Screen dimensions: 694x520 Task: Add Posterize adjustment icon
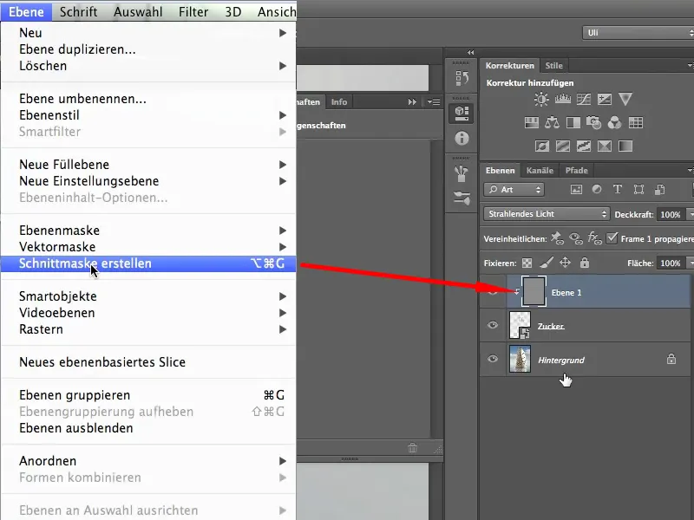(562, 146)
